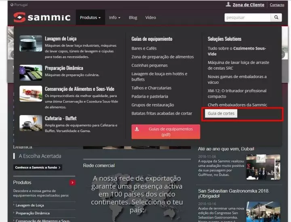Open Grupos de restauração guide
The height and width of the screenshot is (222, 291).
(153, 105)
